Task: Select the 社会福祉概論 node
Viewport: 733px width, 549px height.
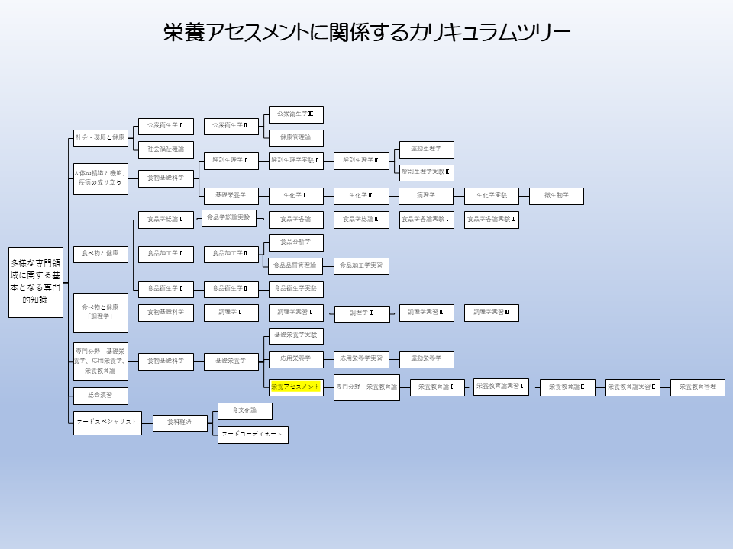Action: [x=166, y=149]
